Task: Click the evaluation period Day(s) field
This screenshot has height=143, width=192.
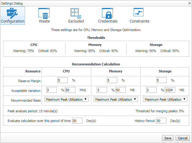Action: point(77,121)
